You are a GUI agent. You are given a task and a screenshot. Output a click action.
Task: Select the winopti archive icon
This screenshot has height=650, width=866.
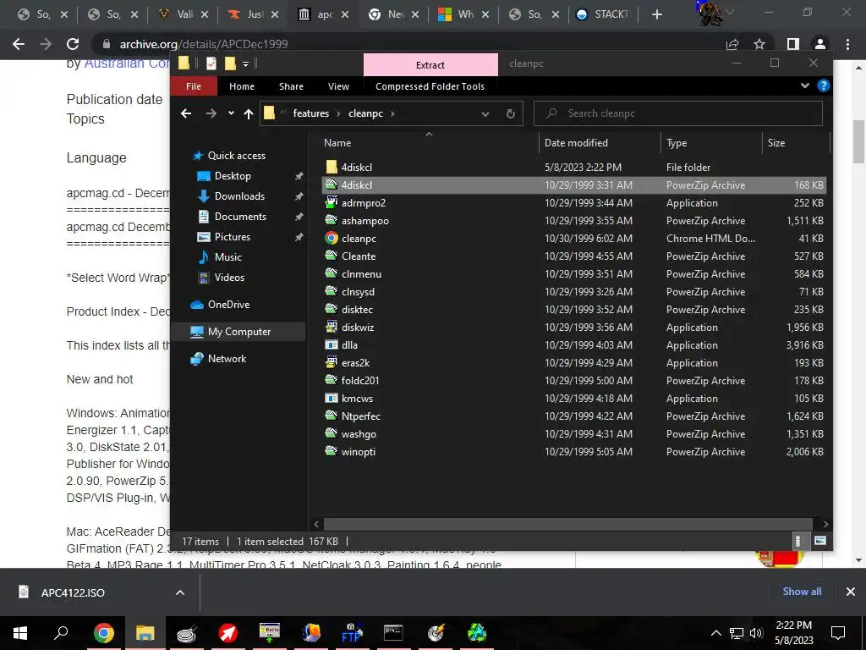[x=332, y=451]
